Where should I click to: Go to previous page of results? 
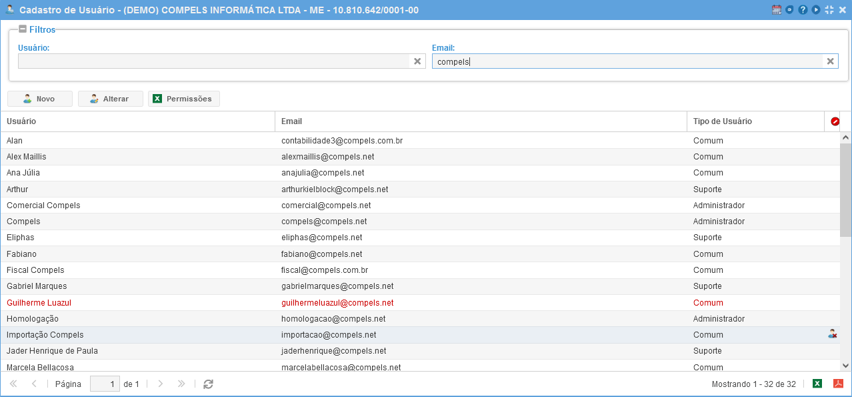34,384
